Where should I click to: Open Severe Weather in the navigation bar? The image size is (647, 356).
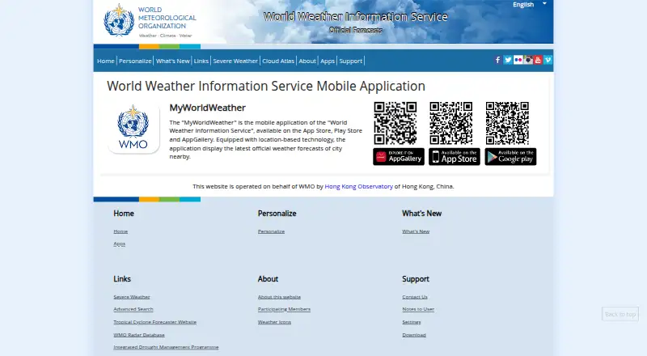(235, 61)
